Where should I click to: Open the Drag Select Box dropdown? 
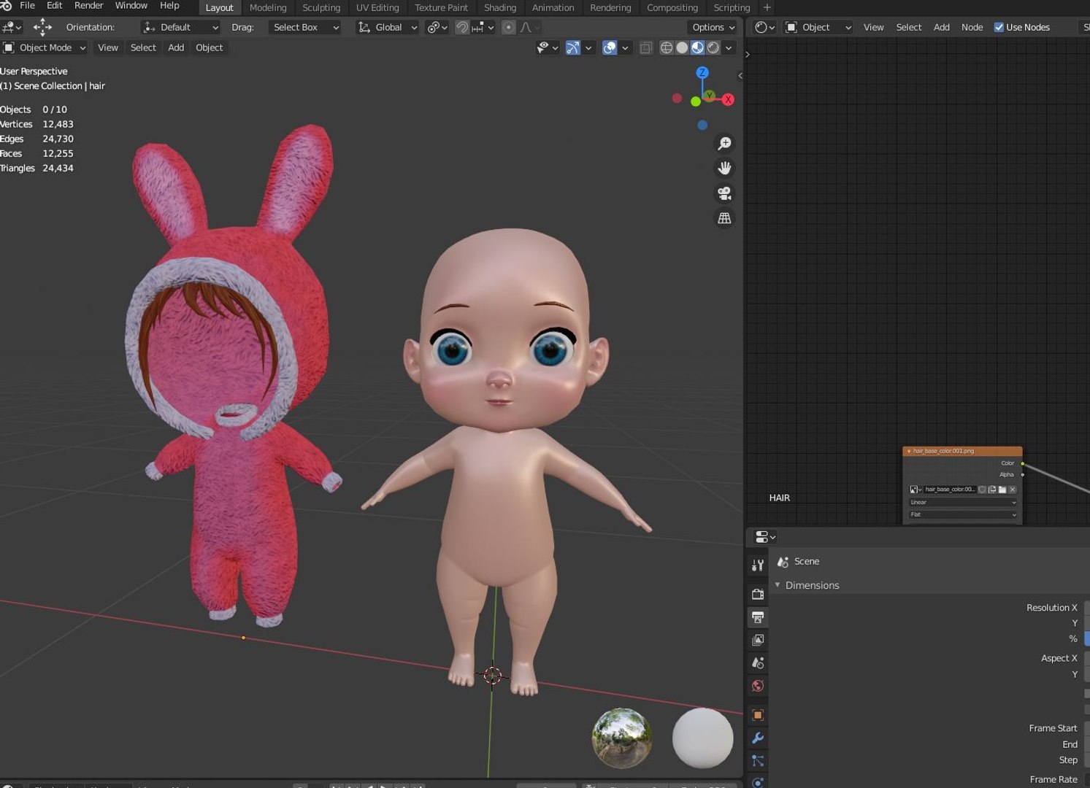[305, 27]
